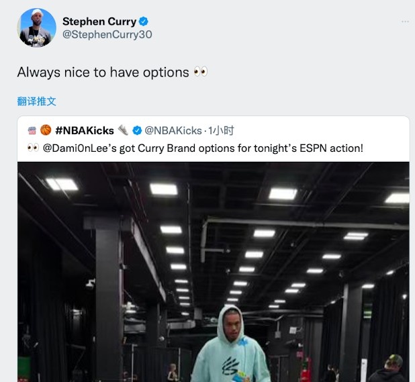415x382 pixels.
Task: Click the blue verified badge next to Stephen Curry
Action: [x=144, y=21]
